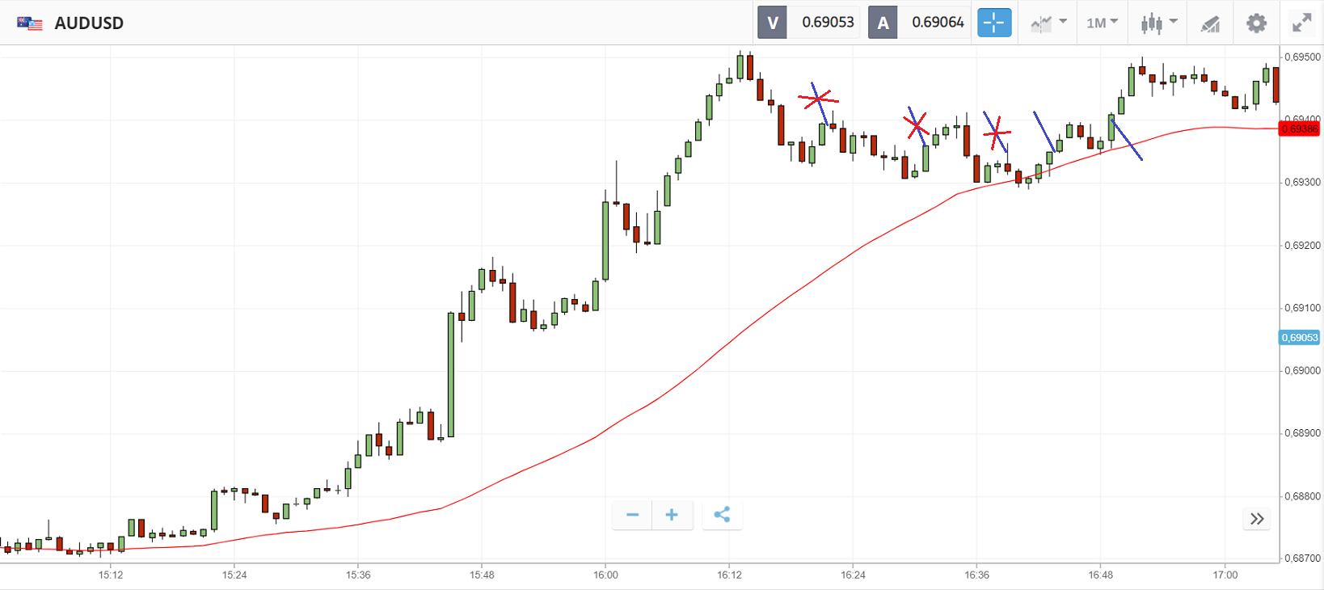Click the 15:48 time axis label
The height and width of the screenshot is (590, 1324).
482,575
